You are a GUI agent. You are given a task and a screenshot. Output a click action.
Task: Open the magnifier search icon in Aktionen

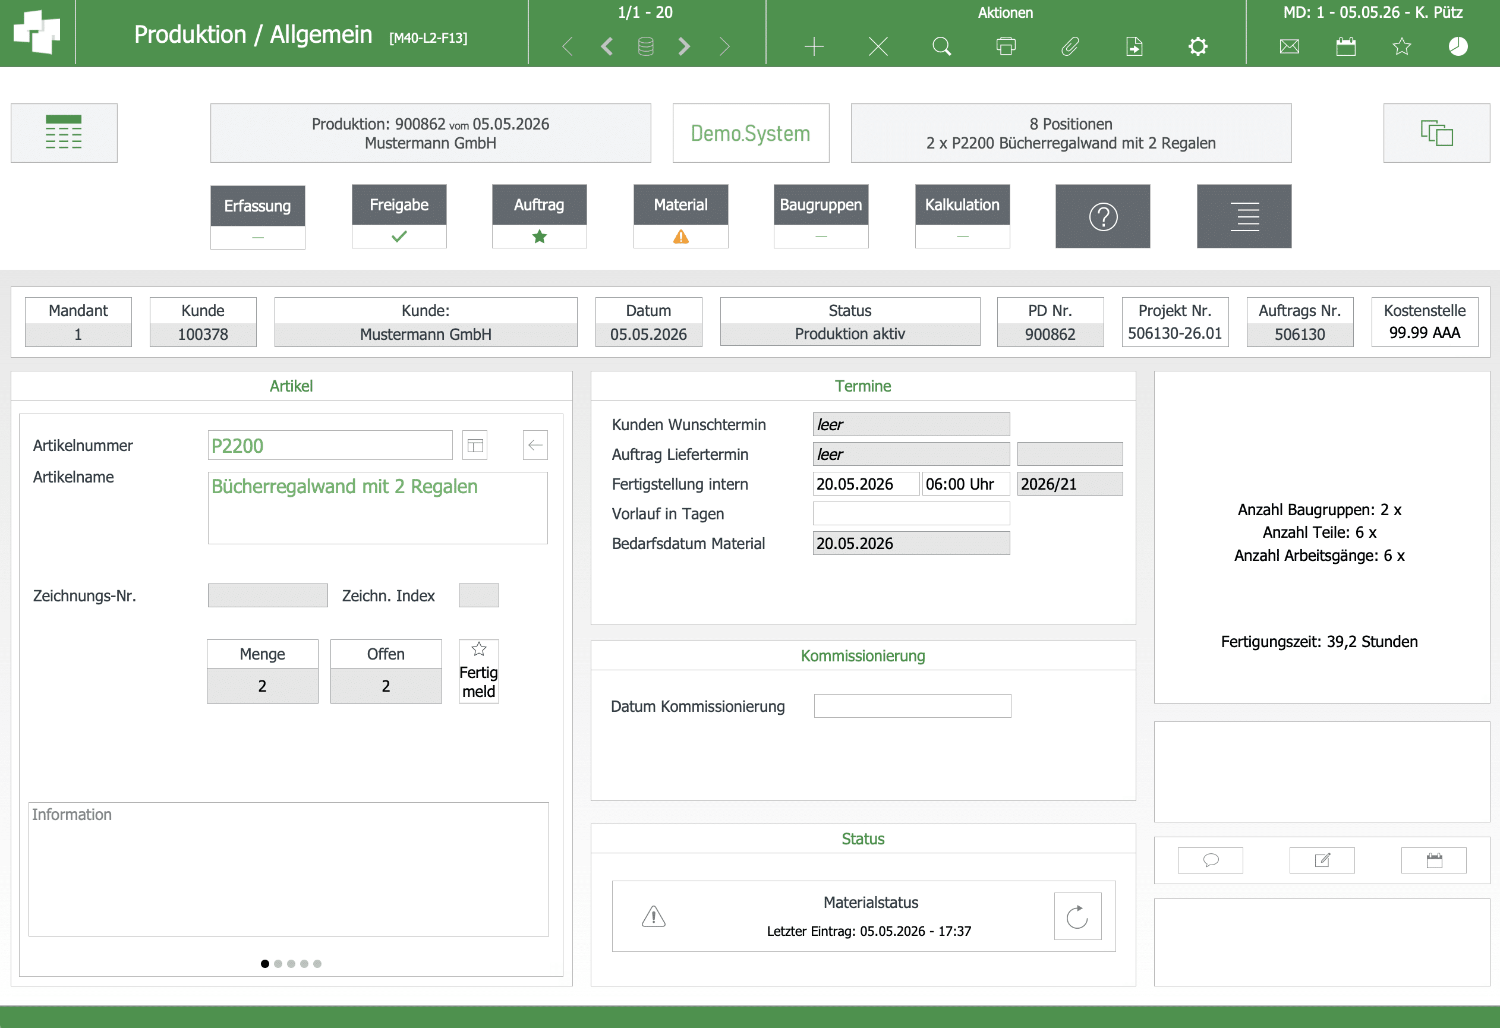tap(942, 46)
